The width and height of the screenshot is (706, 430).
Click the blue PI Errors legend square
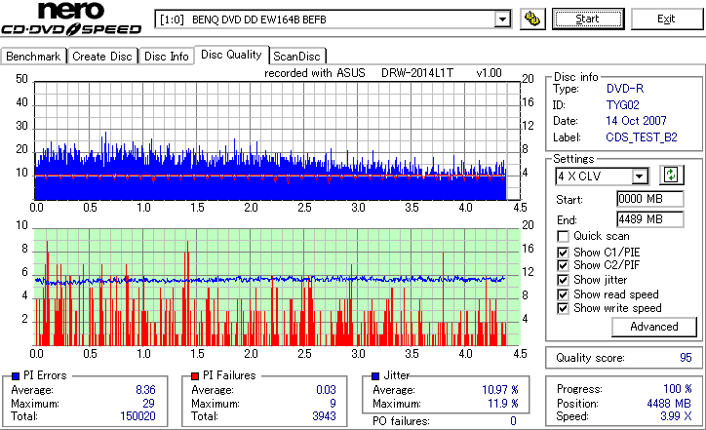click(x=16, y=376)
